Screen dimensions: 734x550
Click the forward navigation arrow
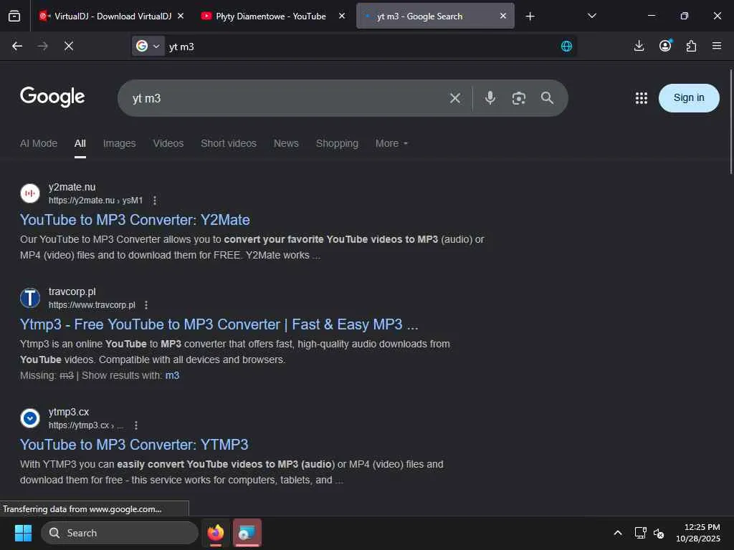point(42,46)
